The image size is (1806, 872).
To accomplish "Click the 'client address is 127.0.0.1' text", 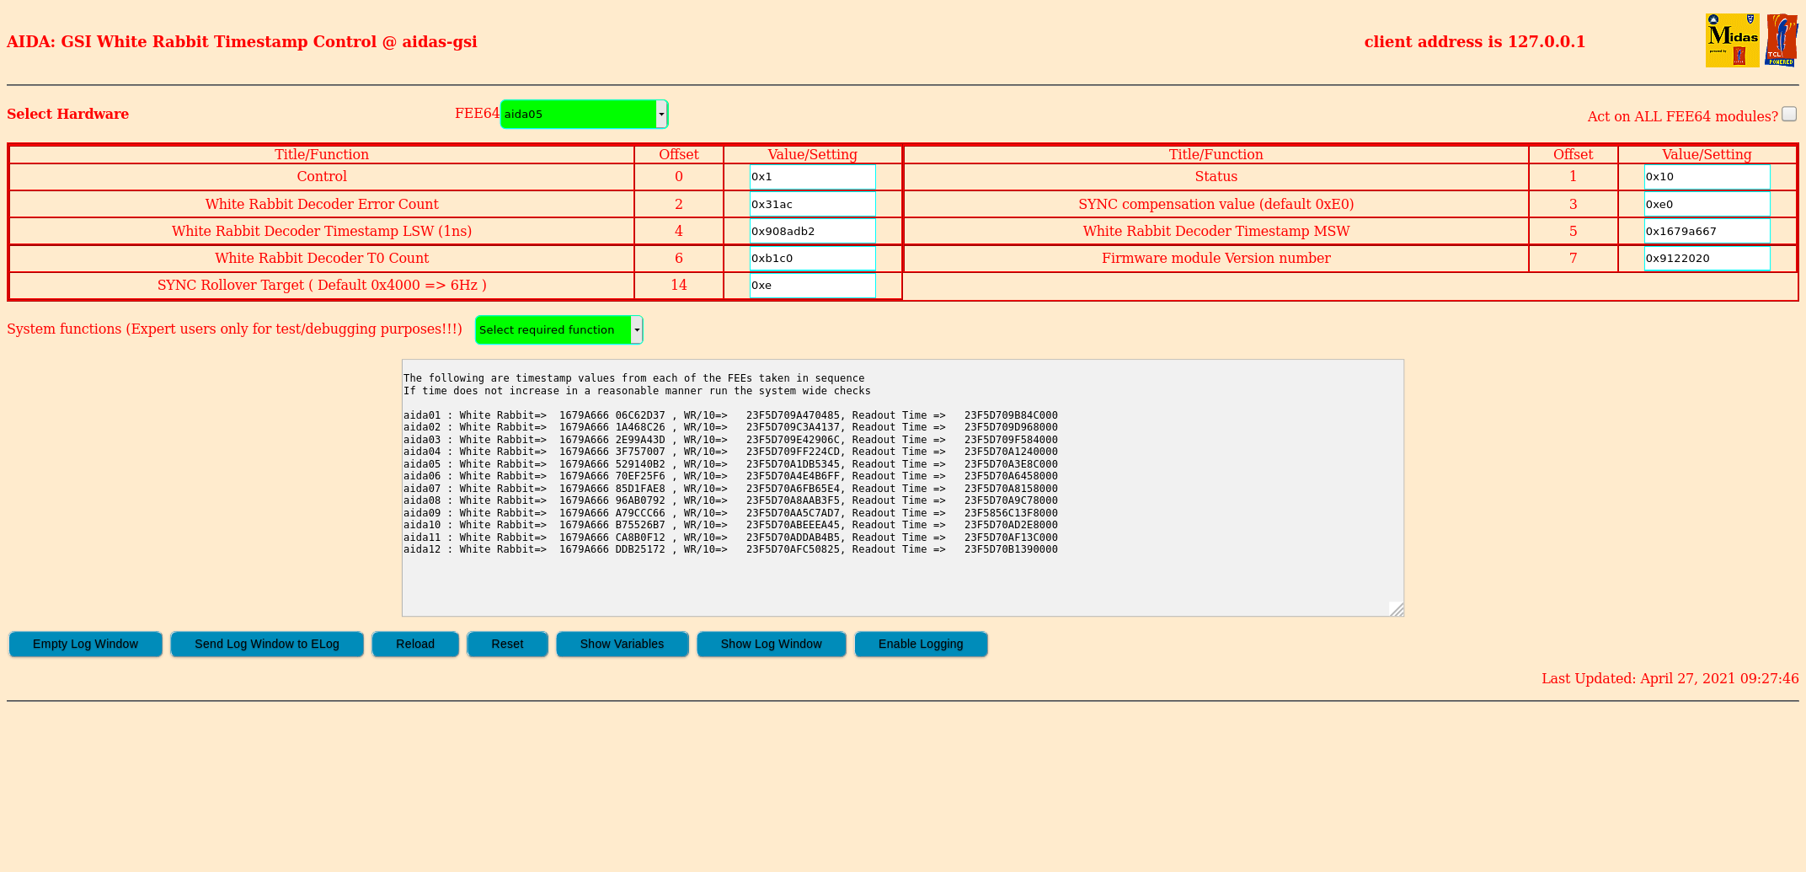I will coord(1475,41).
